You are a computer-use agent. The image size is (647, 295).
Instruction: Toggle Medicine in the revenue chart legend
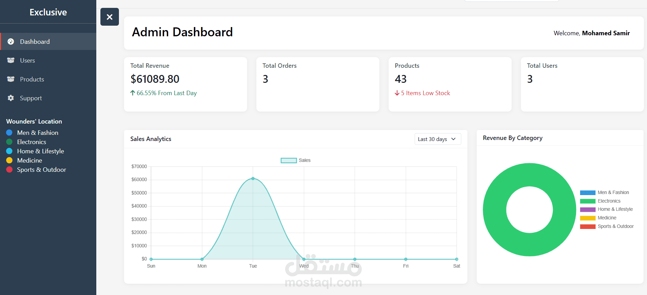tap(598, 218)
